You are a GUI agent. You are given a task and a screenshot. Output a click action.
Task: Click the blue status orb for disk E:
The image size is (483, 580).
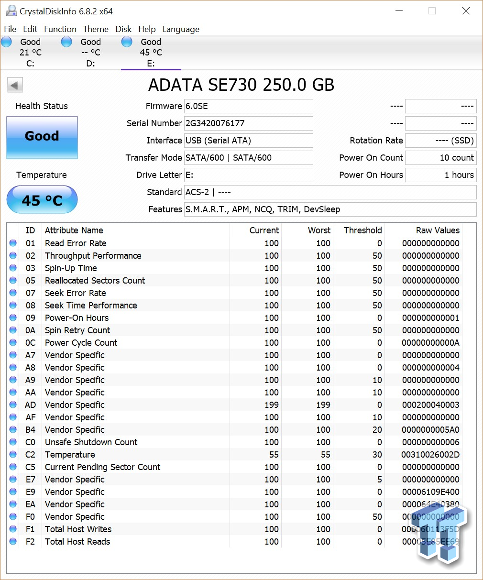pos(127,42)
